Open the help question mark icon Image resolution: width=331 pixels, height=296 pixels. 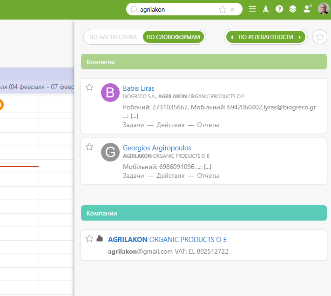(279, 9)
